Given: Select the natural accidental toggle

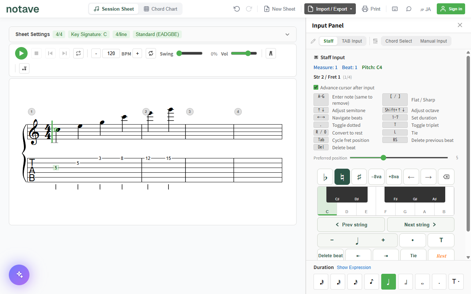Looking at the screenshot, I should click(x=342, y=177).
